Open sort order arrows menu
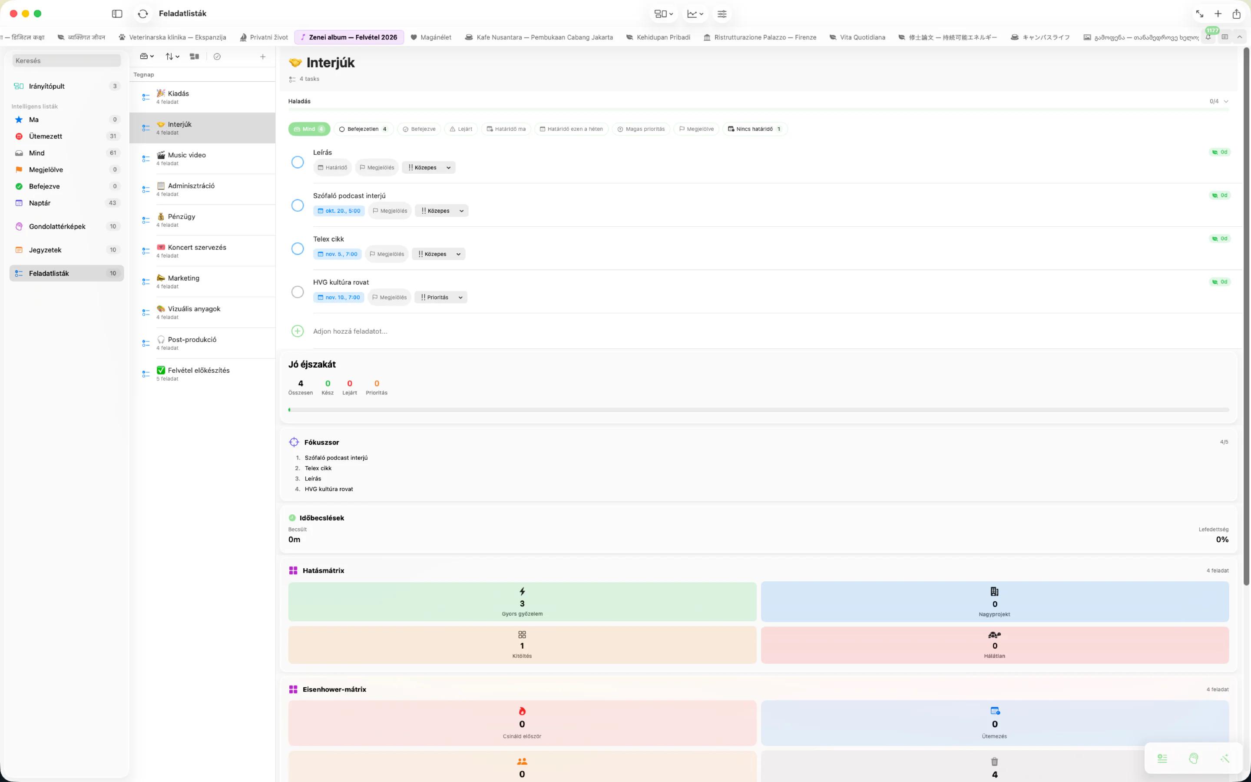The width and height of the screenshot is (1251, 782). [x=172, y=57]
